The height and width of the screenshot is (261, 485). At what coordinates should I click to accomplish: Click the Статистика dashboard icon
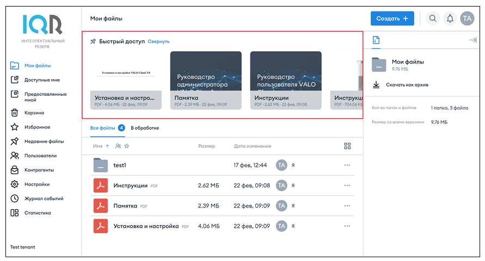coord(15,213)
